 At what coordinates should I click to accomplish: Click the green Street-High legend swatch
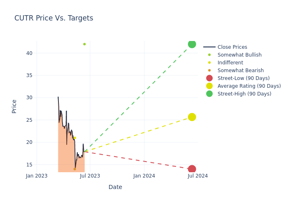[209, 94]
